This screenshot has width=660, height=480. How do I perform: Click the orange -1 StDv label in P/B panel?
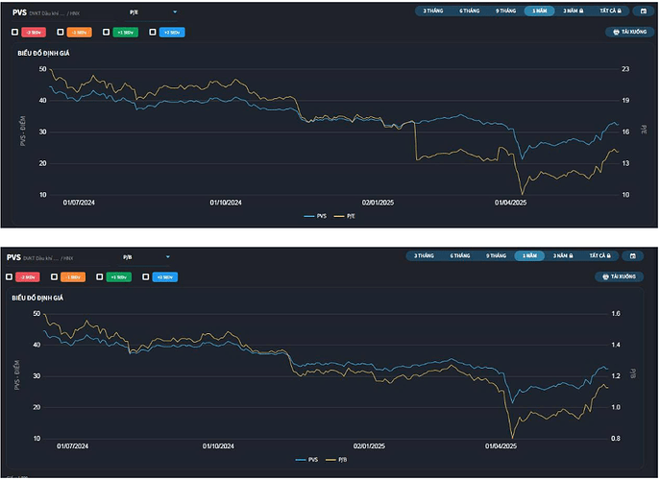(73, 277)
